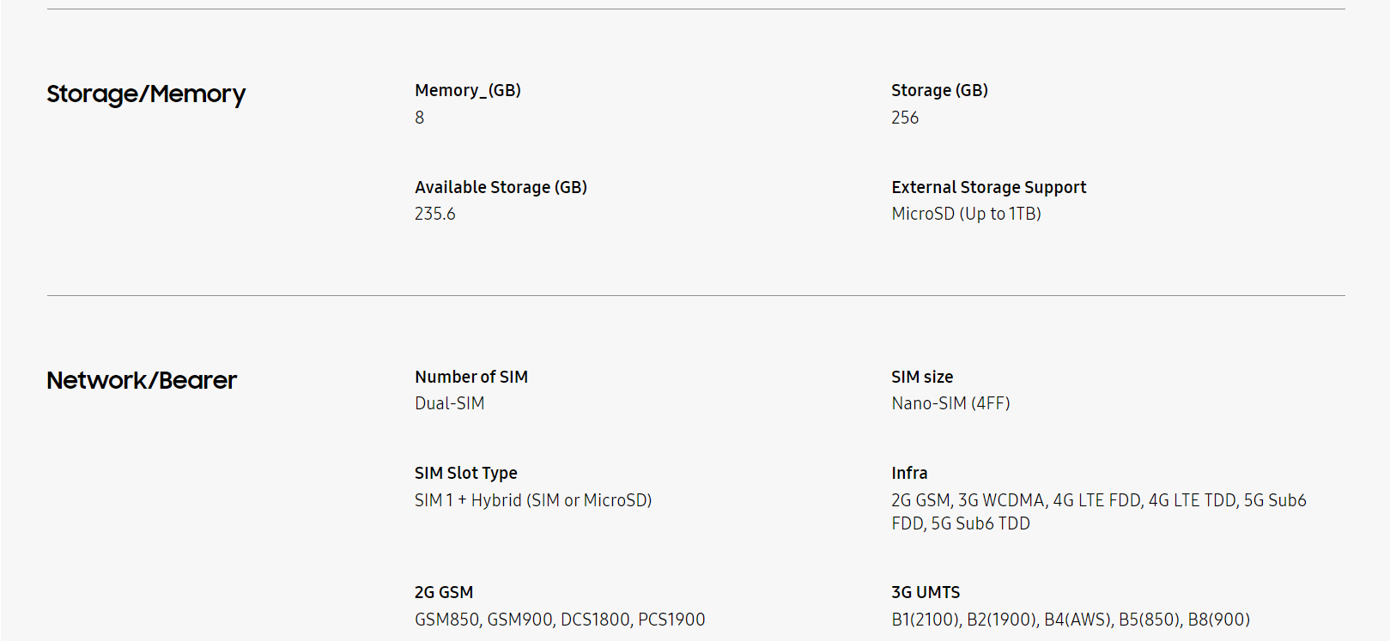Click the Available Storage (GB) label
The width and height of the screenshot is (1390, 641).
point(501,187)
